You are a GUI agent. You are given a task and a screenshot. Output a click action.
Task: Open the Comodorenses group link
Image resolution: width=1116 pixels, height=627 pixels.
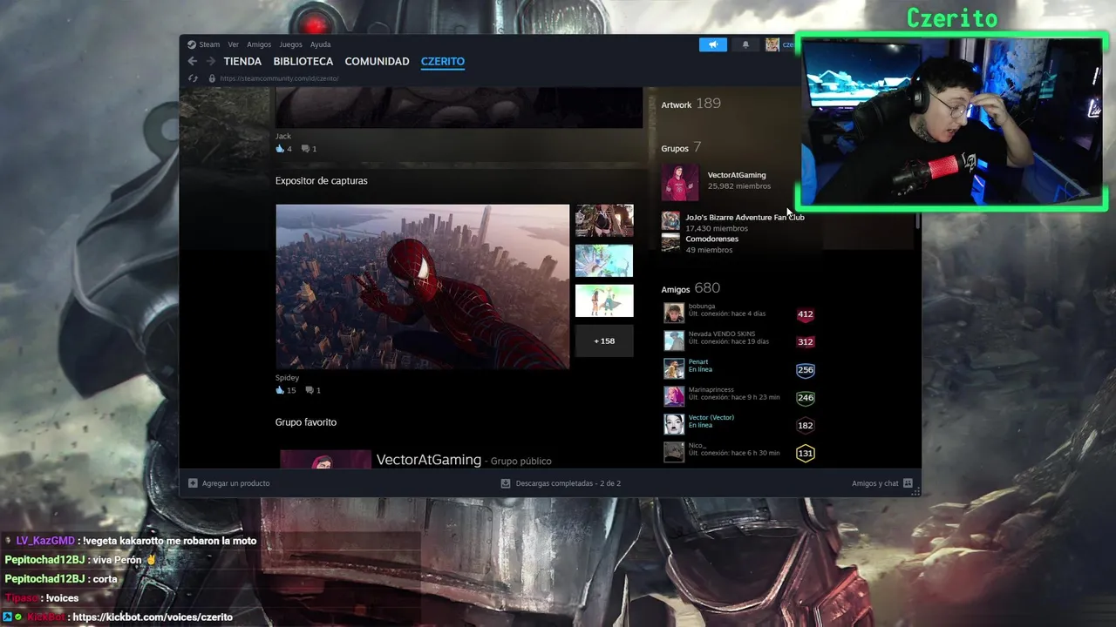click(x=711, y=239)
